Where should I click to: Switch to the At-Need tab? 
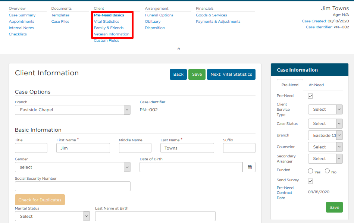(x=316, y=85)
